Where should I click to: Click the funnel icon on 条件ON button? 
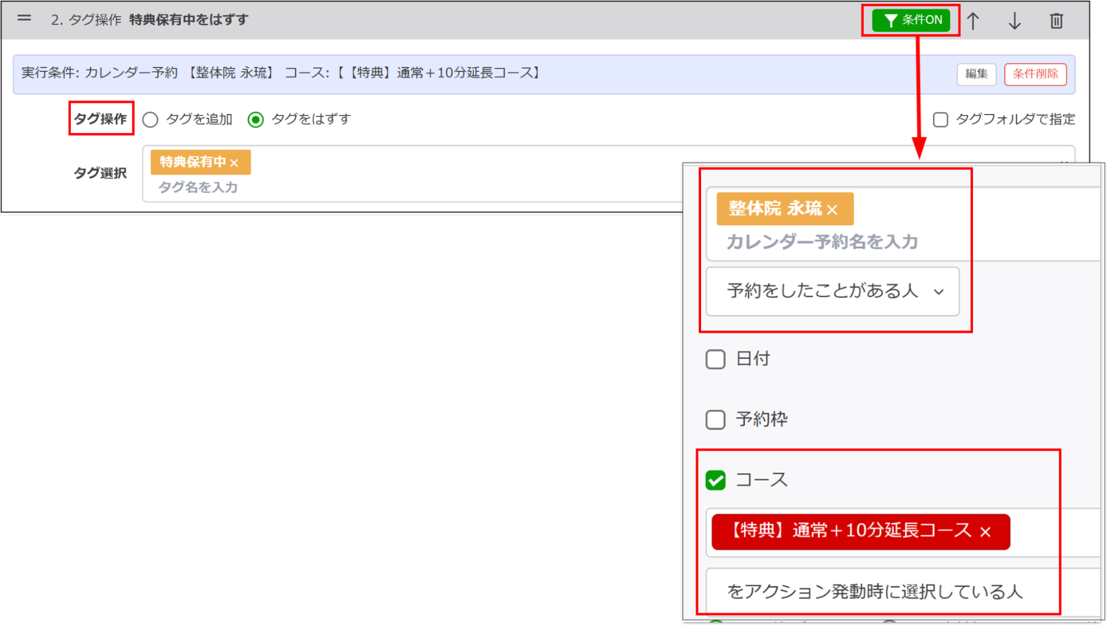pos(890,20)
